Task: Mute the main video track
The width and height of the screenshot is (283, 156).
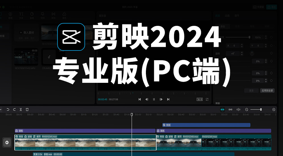Action: pyautogui.click(x=7, y=142)
